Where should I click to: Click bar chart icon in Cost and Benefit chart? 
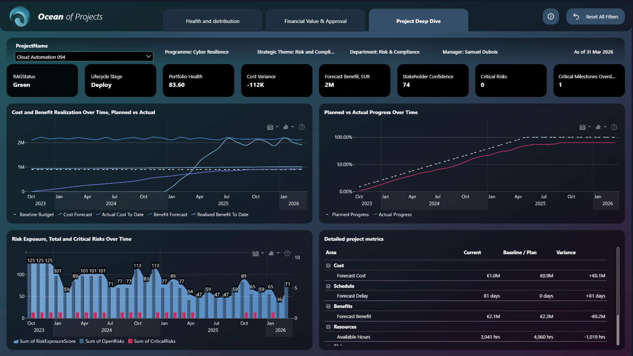[x=286, y=127]
